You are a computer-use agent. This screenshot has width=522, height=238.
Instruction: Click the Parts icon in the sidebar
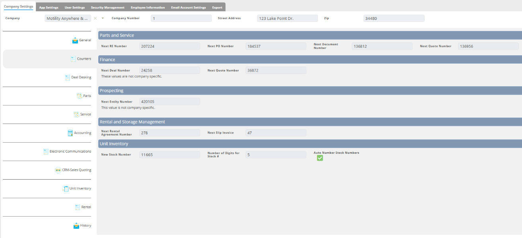click(79, 96)
